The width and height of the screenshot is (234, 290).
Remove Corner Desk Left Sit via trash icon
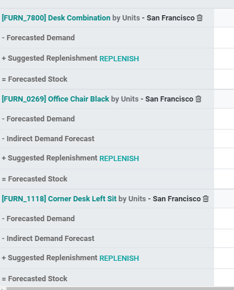(x=205, y=199)
